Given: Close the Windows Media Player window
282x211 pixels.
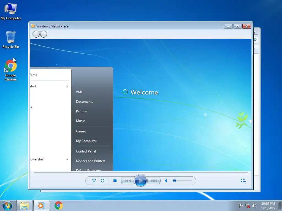Looking at the screenshot, I should click(x=246, y=26).
